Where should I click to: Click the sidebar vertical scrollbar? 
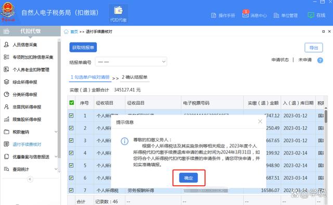[x=59, y=100]
